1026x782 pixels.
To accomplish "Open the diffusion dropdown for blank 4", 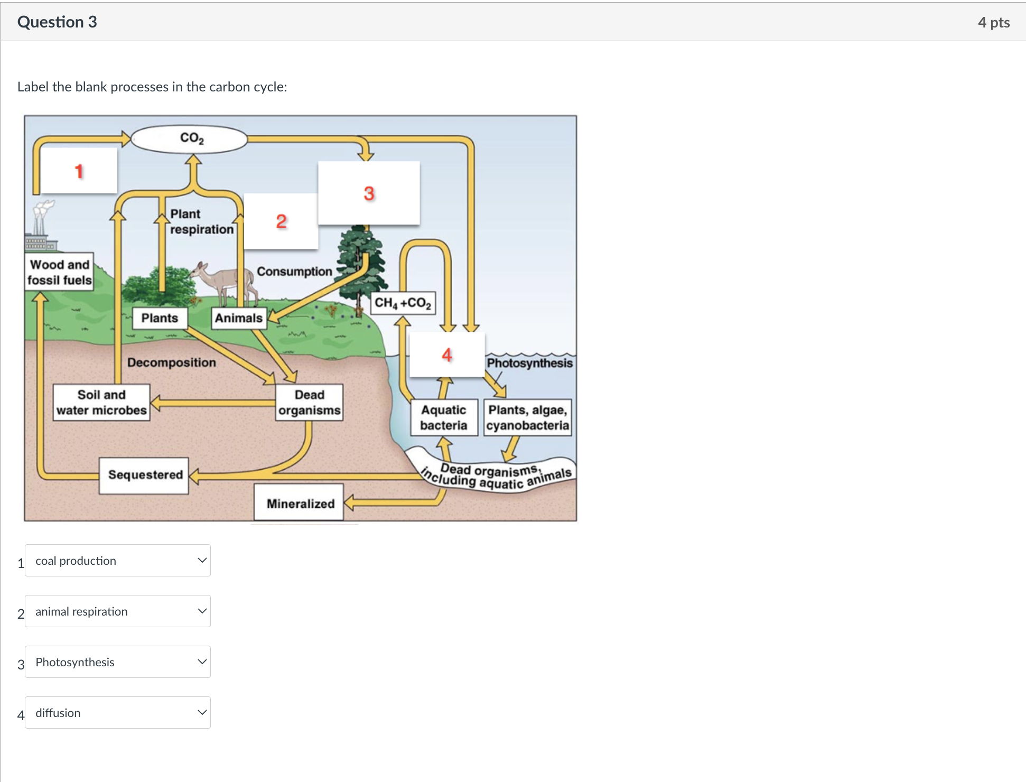I will [117, 712].
